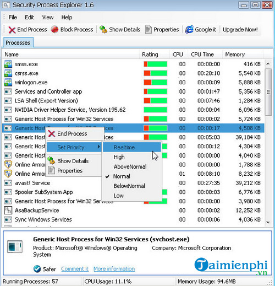The image size is (275, 286).
Task: Open the Help menu
Action: pos(67,17)
